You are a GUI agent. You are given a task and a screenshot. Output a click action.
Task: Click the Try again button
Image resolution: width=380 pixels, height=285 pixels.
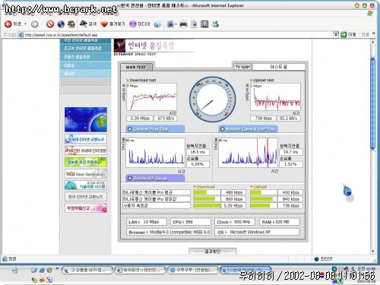pyautogui.click(x=242, y=67)
